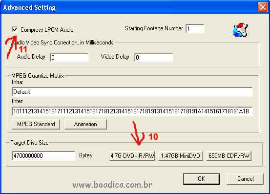The height and width of the screenshot is (194, 270).
Task: Confirm settings with the OK button
Action: tap(201, 179)
